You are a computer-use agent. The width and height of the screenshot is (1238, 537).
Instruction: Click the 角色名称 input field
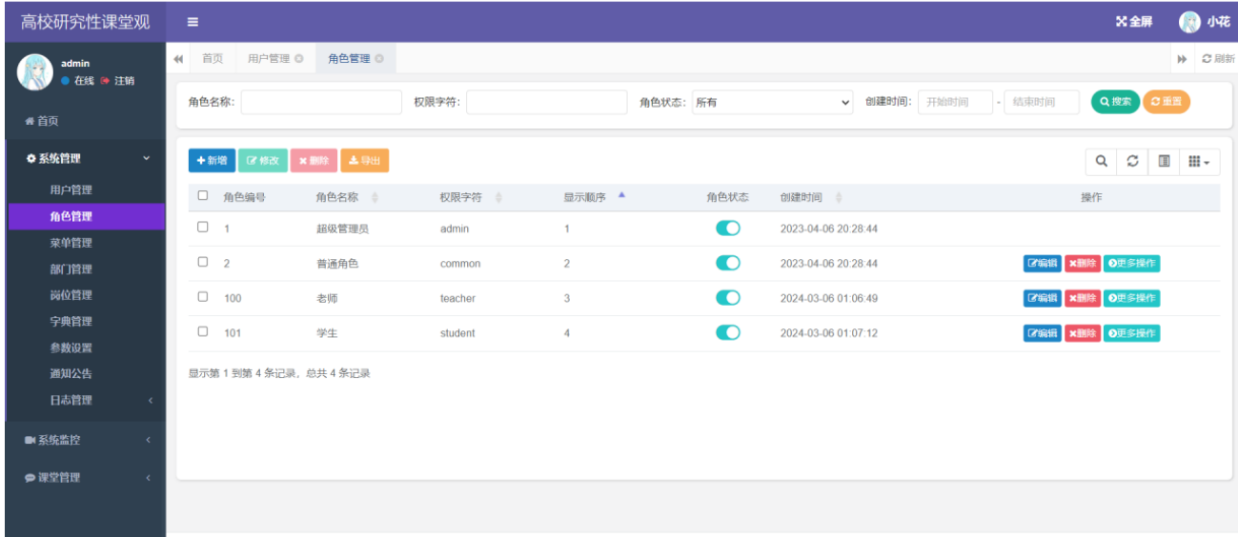click(x=321, y=102)
